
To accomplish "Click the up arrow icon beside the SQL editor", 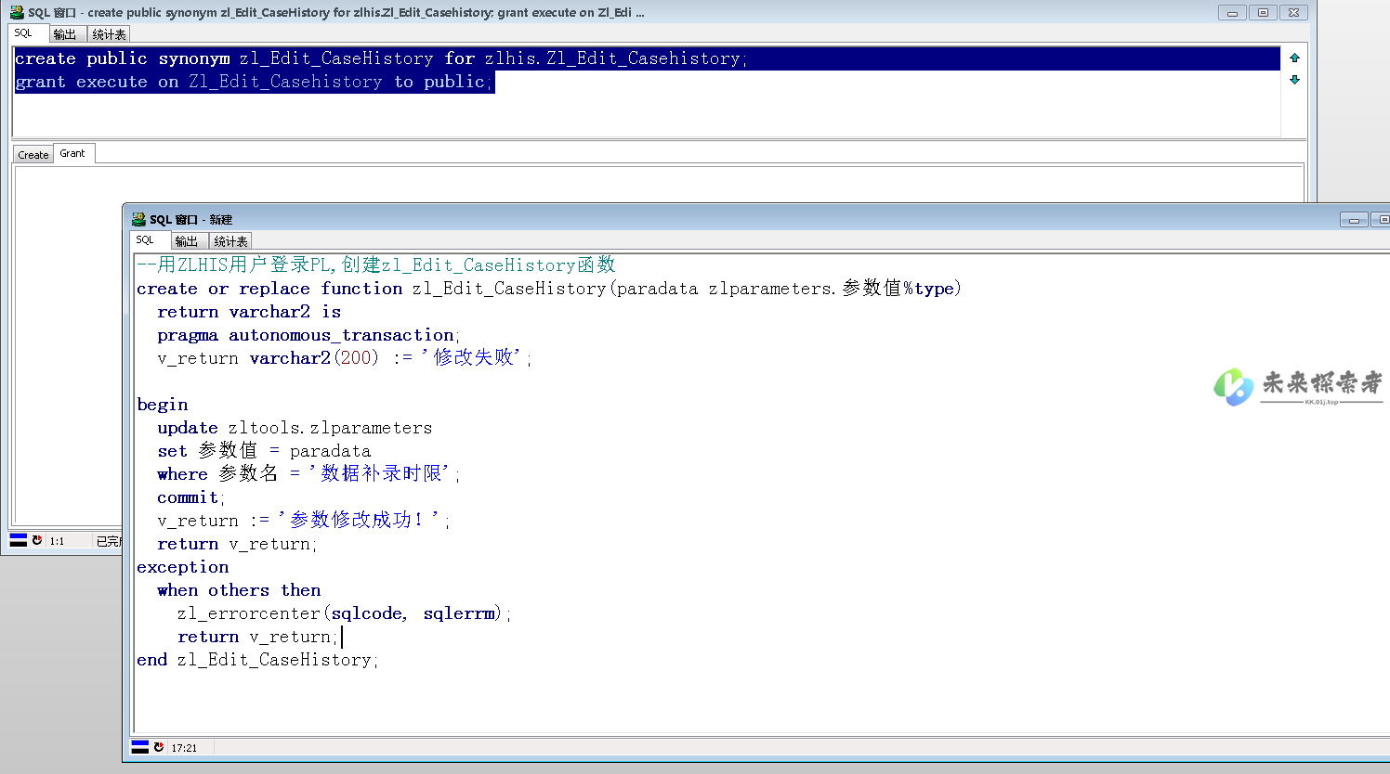I will 1294,58.
